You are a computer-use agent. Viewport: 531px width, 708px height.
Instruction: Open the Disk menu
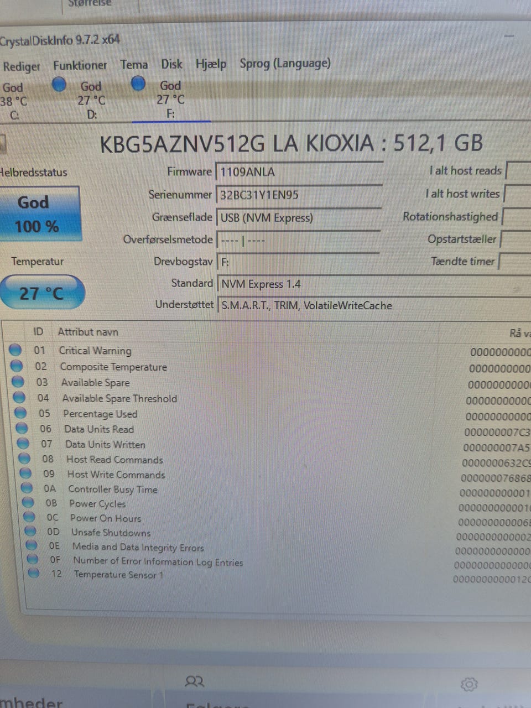(x=171, y=64)
